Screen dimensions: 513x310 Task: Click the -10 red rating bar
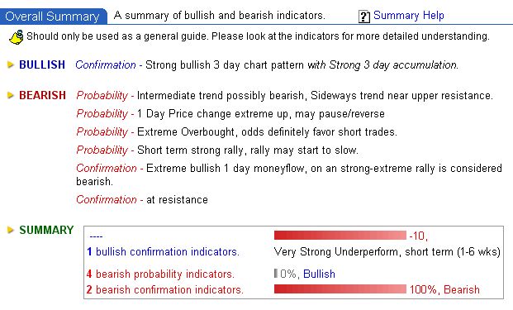(340, 236)
